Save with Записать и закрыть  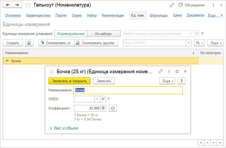click(x=70, y=81)
